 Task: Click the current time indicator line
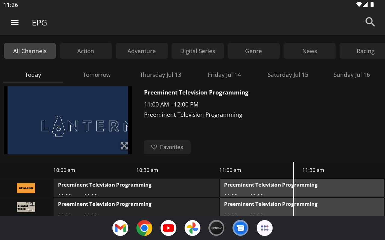(293, 170)
